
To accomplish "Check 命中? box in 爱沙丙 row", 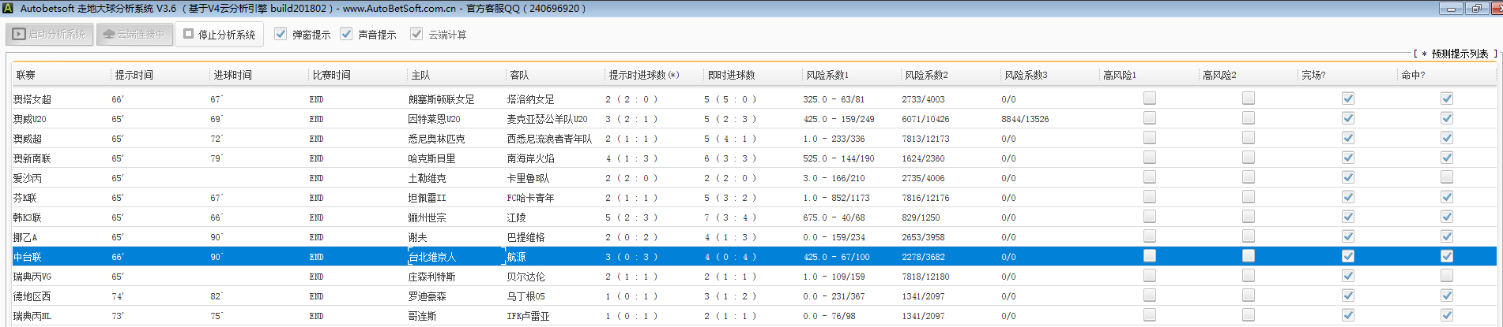I will tap(1447, 177).
